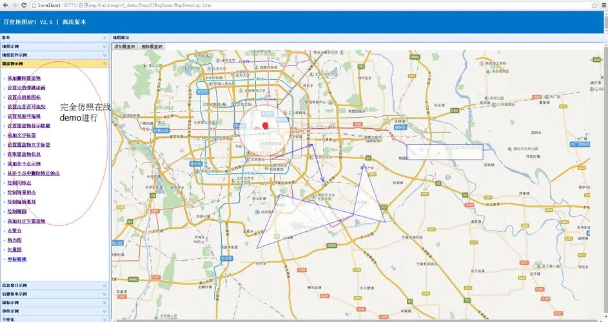The image size is (608, 322).
Task: Open the 设置覆盖物显示隐藏 link
Action: tap(29, 126)
